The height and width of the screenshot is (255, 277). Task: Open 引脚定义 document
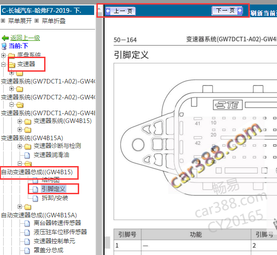[54, 189]
